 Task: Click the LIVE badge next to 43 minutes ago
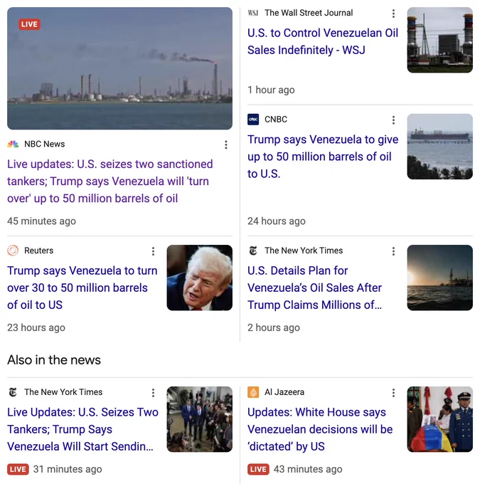pos(258,469)
